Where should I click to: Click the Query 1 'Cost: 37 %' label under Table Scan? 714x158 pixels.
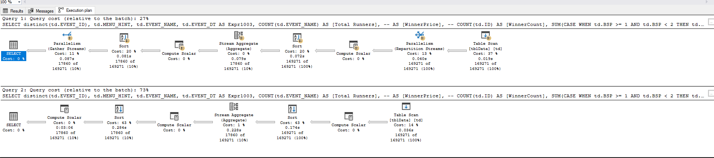pos(485,54)
